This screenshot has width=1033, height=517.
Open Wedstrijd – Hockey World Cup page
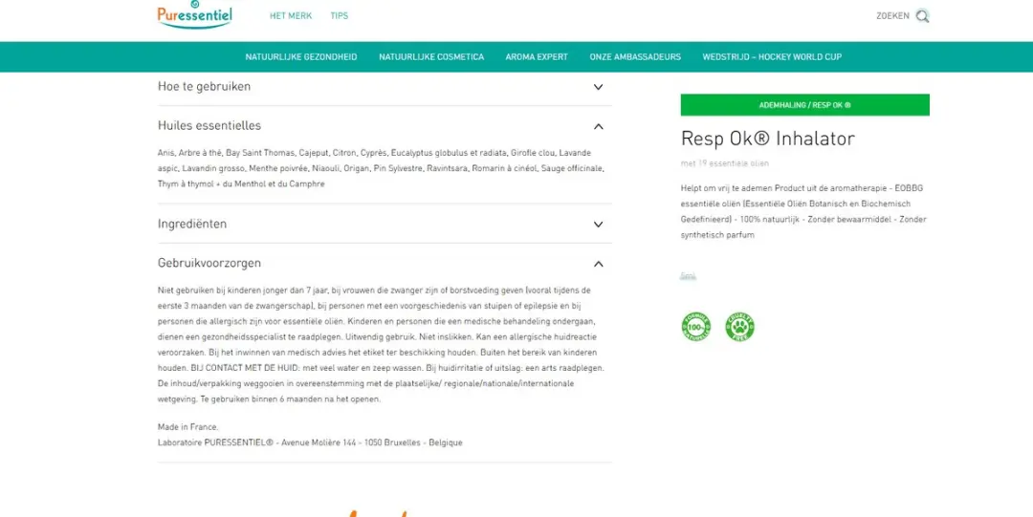coord(772,57)
